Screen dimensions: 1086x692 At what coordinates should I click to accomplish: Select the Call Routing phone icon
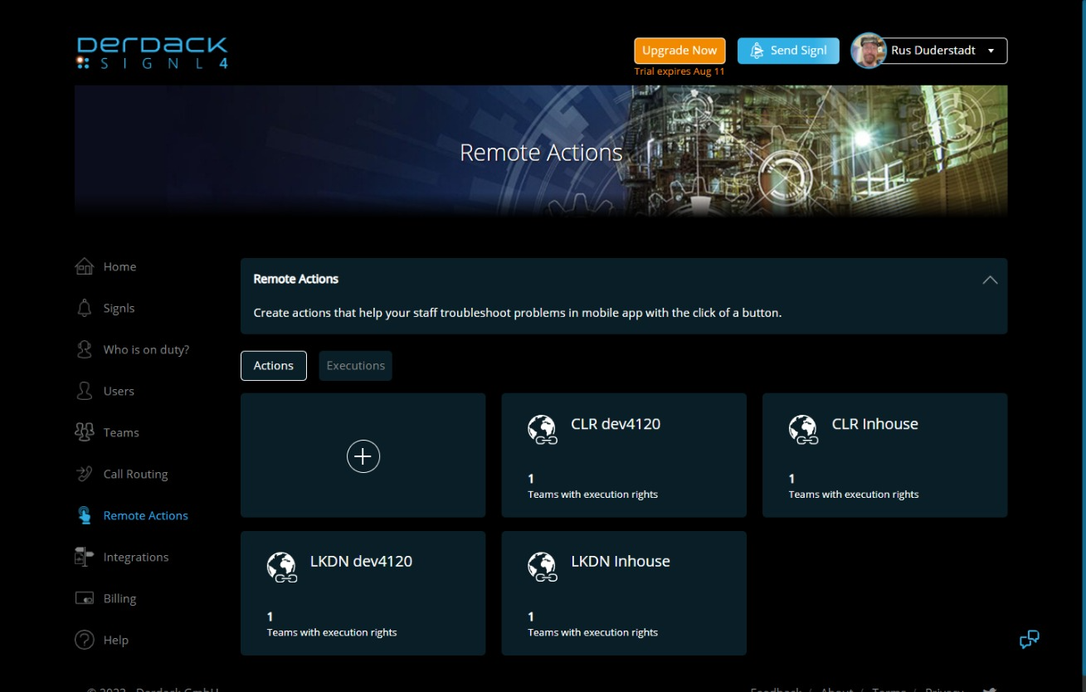84,474
